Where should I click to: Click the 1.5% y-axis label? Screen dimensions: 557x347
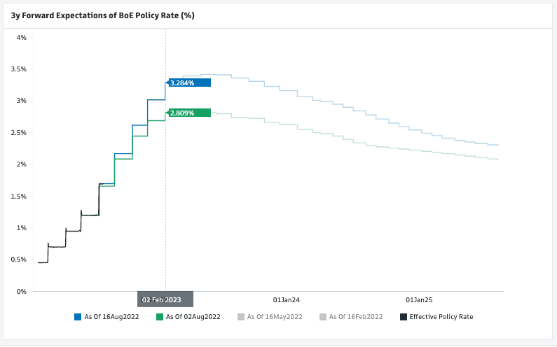click(x=19, y=196)
